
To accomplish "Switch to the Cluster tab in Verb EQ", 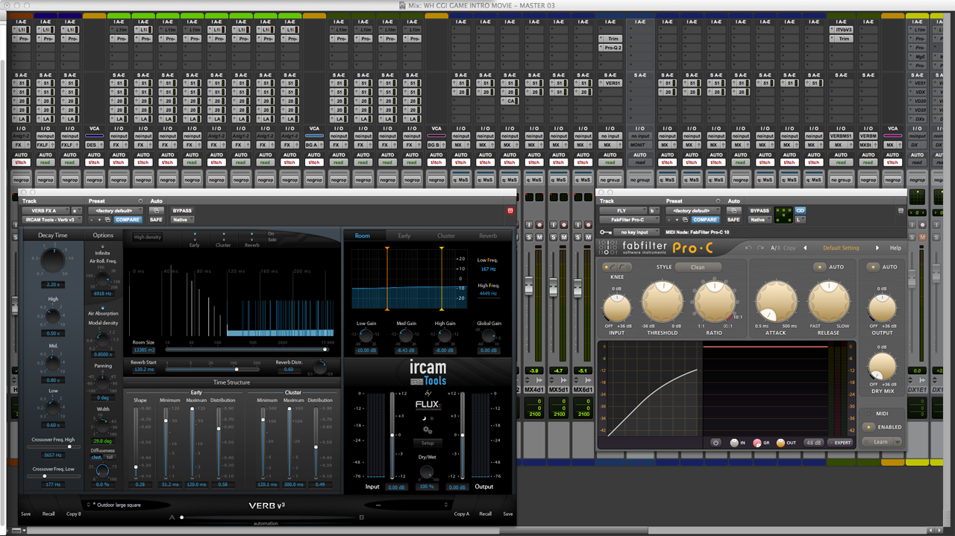I will (446, 236).
